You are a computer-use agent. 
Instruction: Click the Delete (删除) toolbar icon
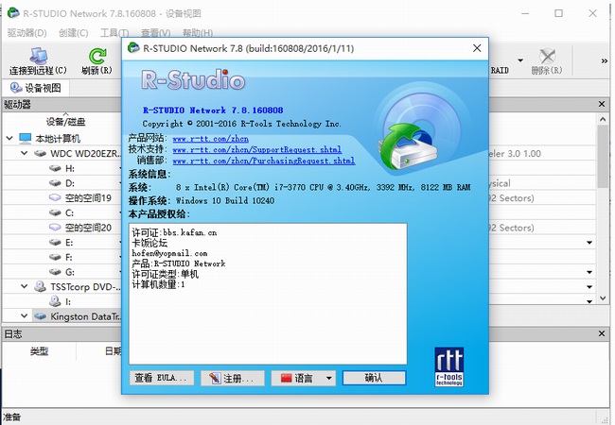(x=547, y=57)
